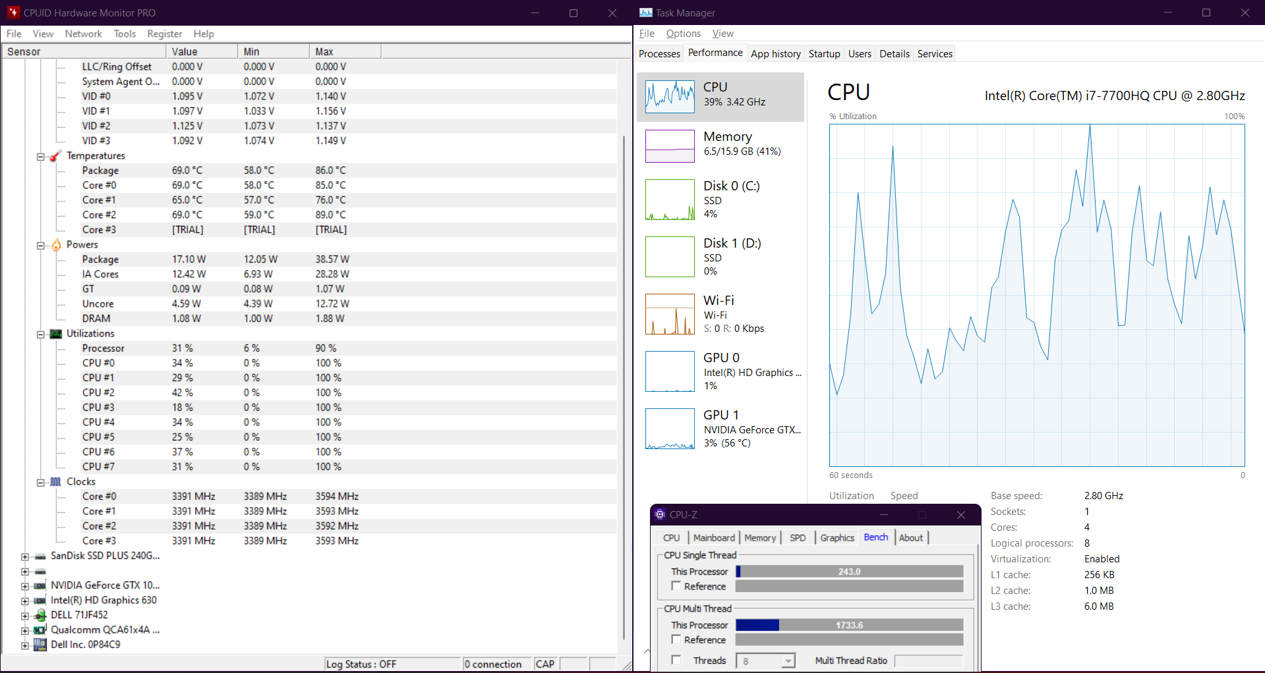The image size is (1265, 673).
Task: Collapse the Temperatures tree node
Action: click(x=40, y=157)
